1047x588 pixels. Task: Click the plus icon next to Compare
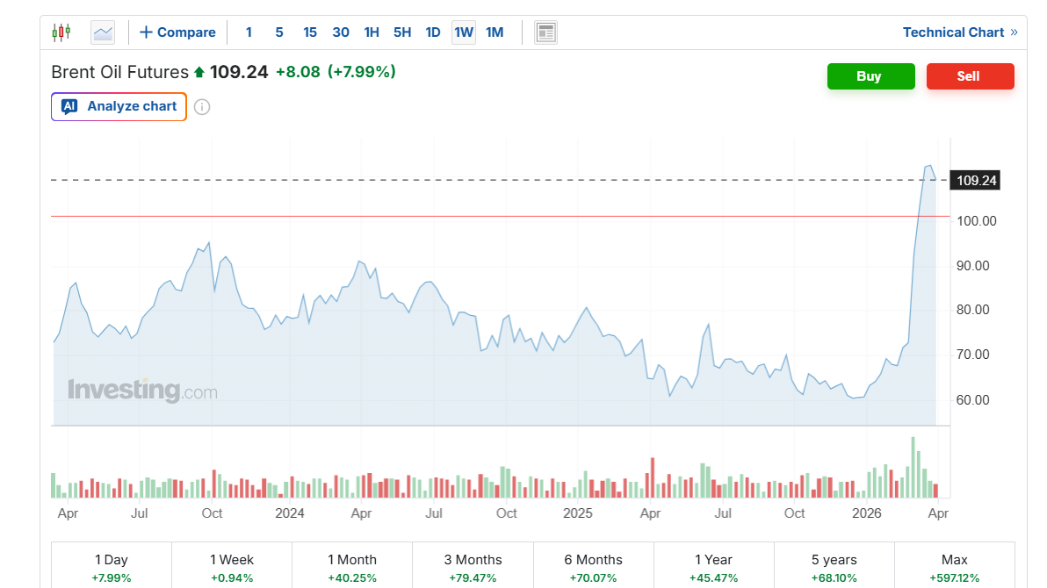pyautogui.click(x=146, y=32)
